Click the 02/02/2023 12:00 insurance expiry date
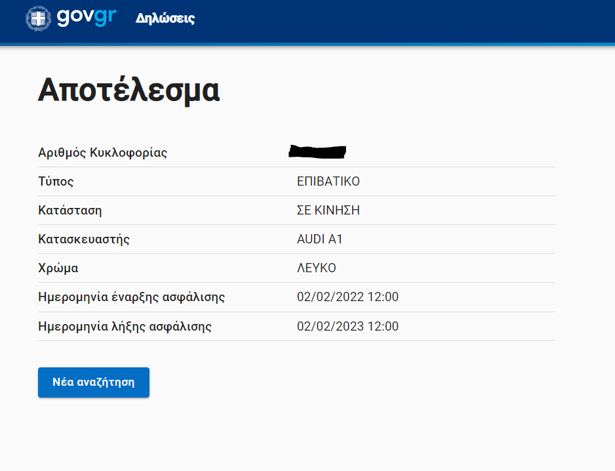This screenshot has height=471, width=615. (x=347, y=326)
